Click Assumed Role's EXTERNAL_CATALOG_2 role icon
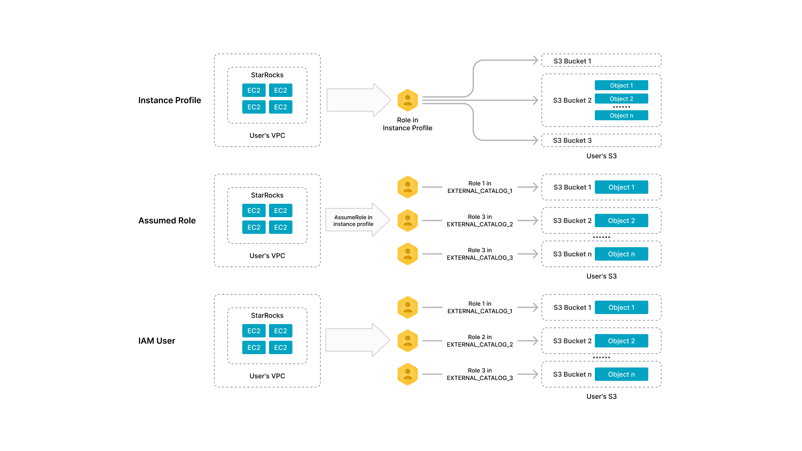802x451 pixels. (408, 220)
